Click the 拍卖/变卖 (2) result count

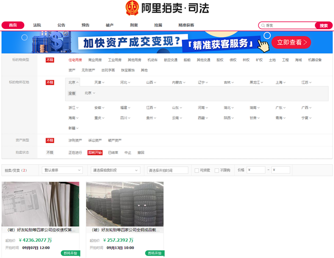[x=16, y=171]
